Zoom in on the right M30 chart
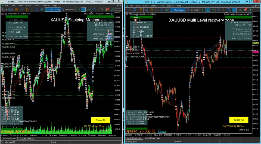The image size is (261, 144). 218,10
